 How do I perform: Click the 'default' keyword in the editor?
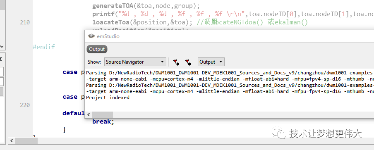point(74,113)
